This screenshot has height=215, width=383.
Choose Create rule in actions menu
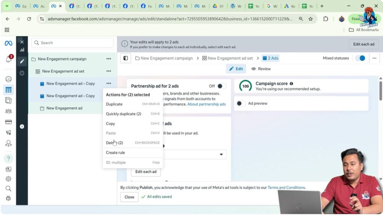point(133,152)
